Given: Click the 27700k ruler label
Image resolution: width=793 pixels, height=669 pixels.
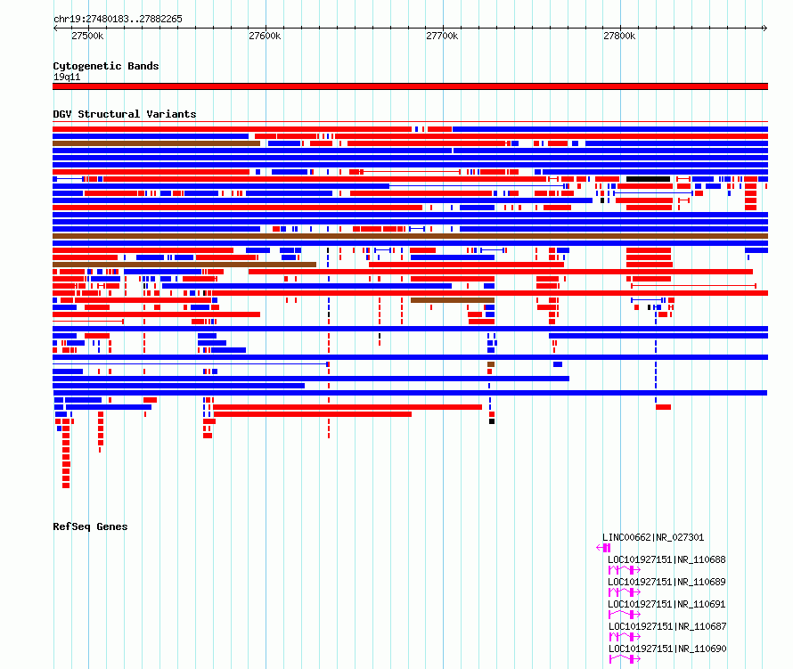Looking at the screenshot, I should pyautogui.click(x=442, y=36).
